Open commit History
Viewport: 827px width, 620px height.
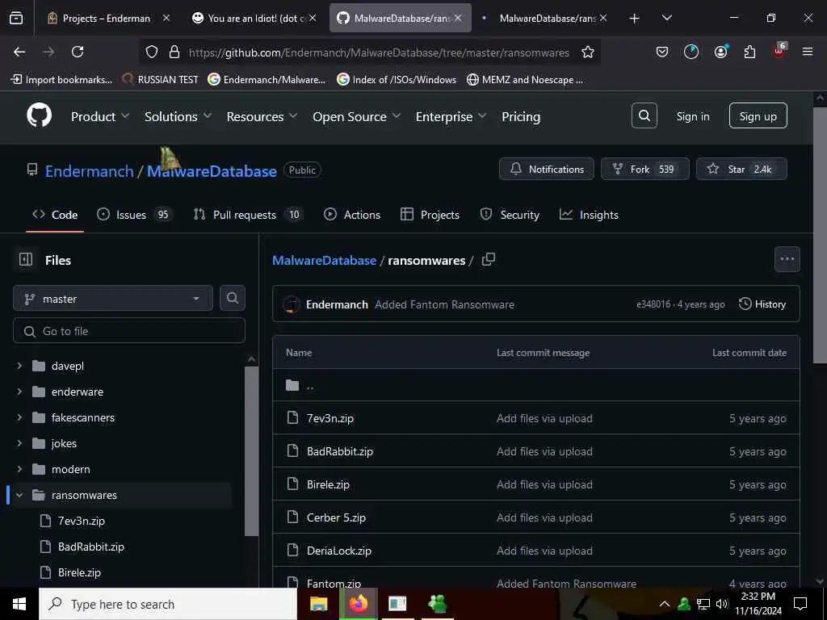pos(762,304)
